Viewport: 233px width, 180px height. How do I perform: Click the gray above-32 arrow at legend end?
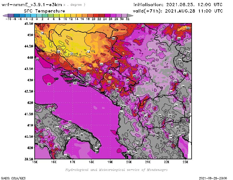coord(130,15)
